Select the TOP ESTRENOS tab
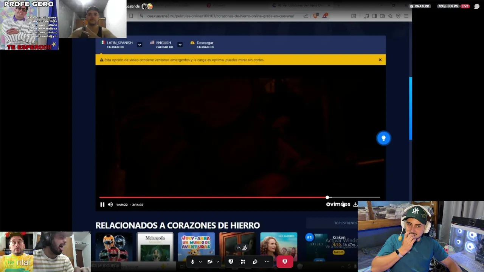 (345, 223)
